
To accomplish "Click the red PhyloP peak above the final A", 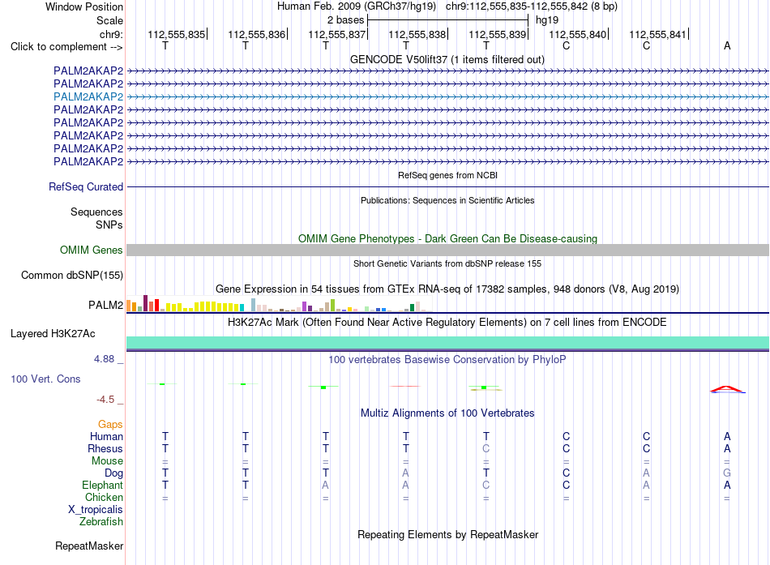I will [727, 390].
